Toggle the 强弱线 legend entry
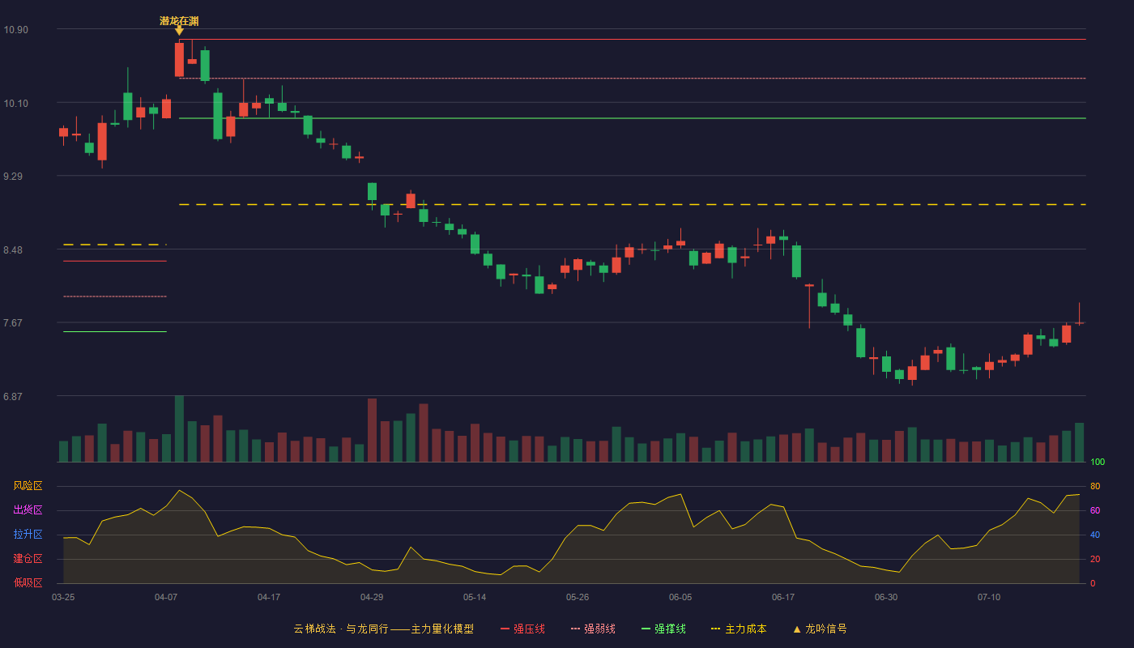1134x648 pixels. (593, 629)
